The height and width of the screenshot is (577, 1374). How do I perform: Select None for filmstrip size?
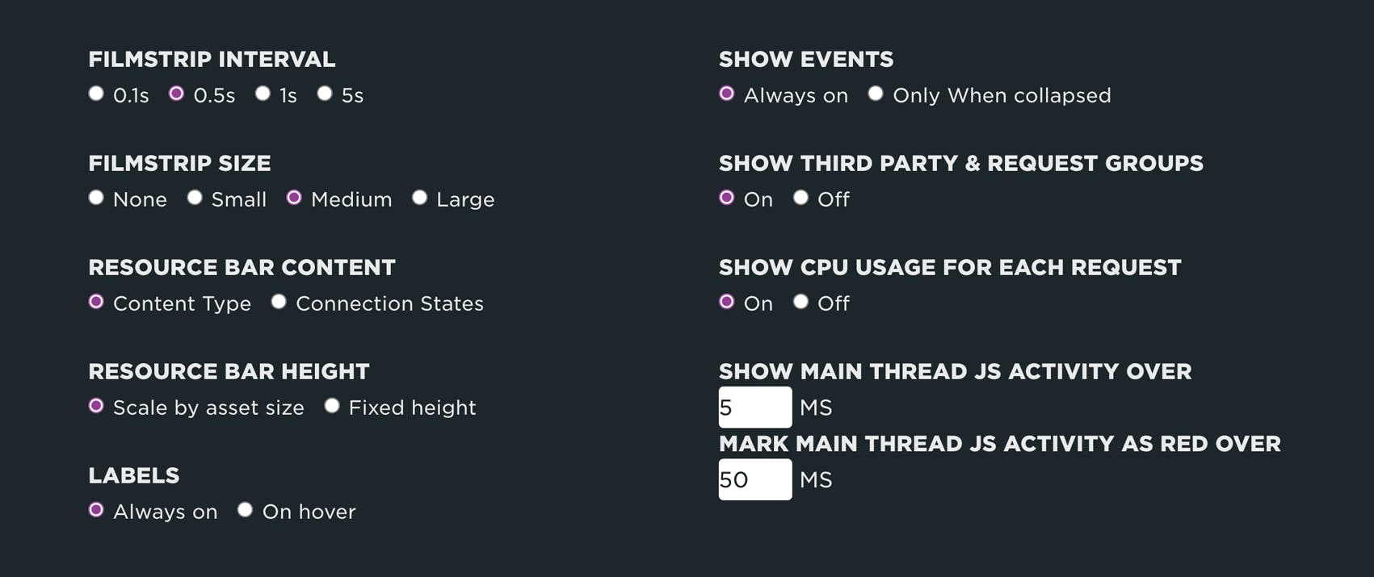pyautogui.click(x=96, y=198)
